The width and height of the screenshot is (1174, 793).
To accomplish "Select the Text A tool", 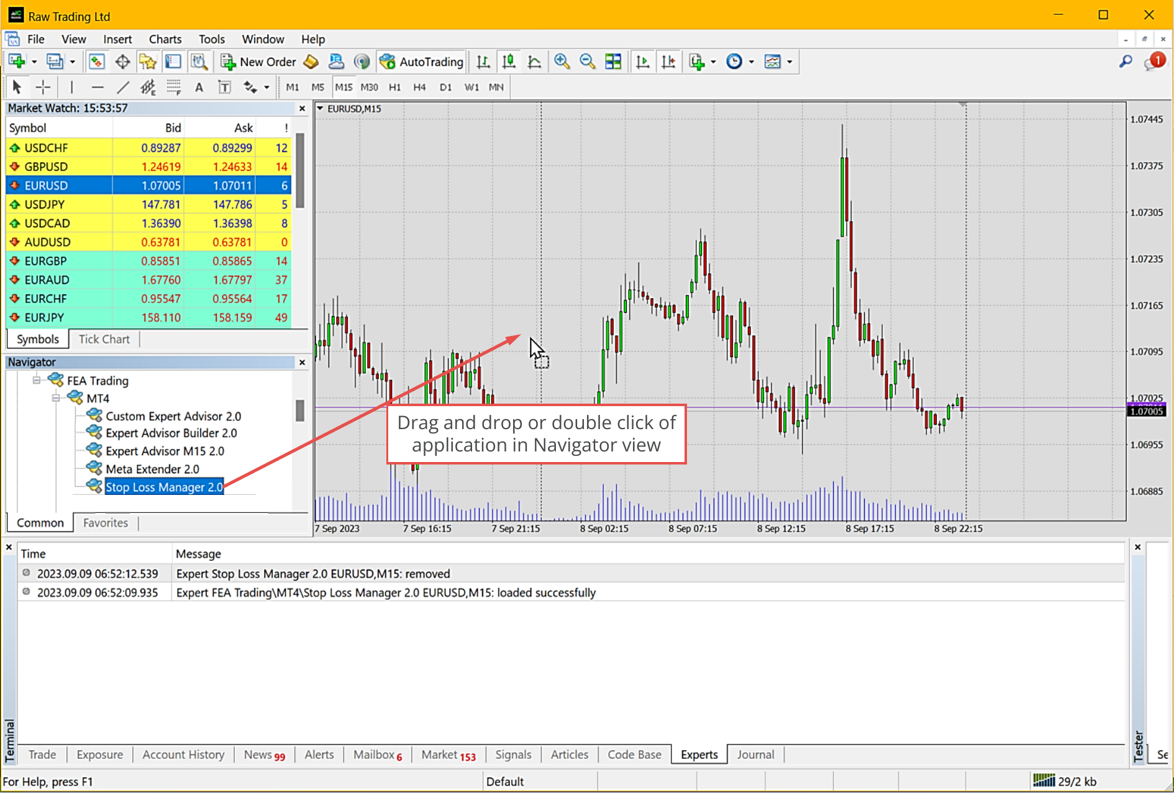I will click(199, 87).
